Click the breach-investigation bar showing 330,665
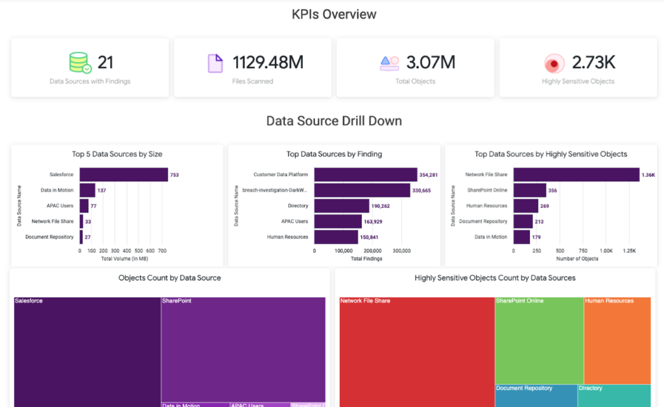Image resolution: width=664 pixels, height=407 pixels. pyautogui.click(x=362, y=190)
